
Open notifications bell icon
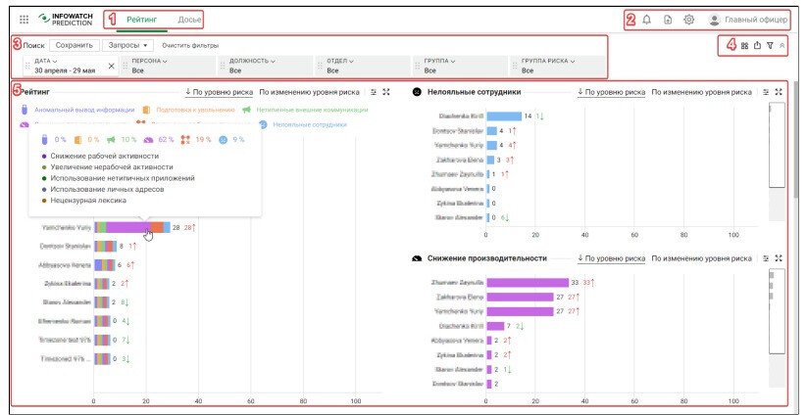647,20
